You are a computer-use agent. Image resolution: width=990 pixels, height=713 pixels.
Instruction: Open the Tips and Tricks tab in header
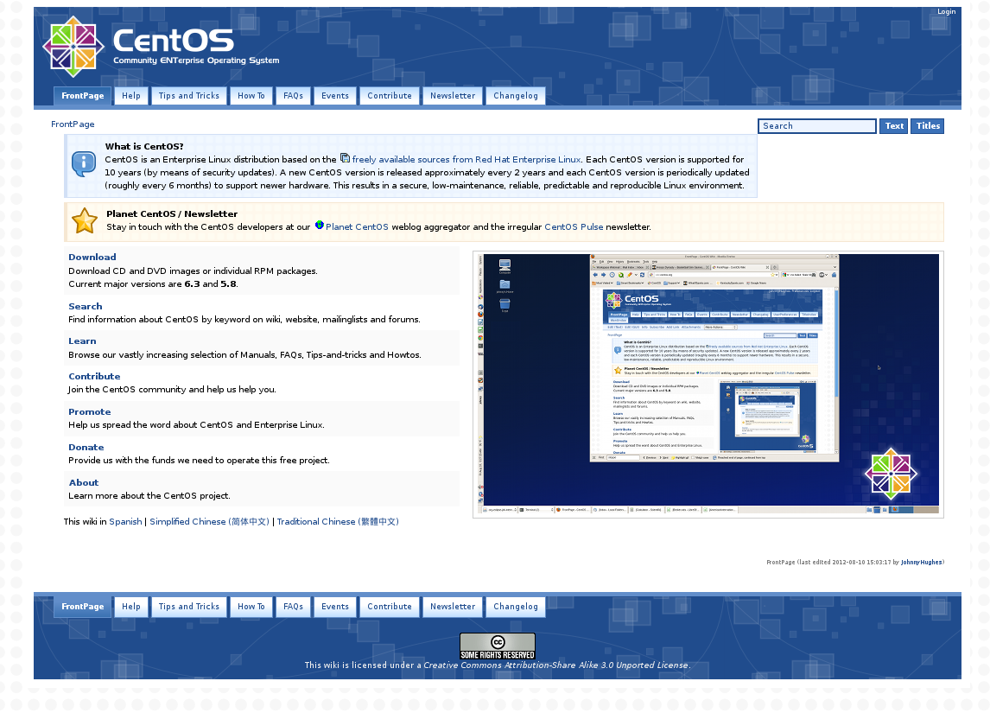coord(189,96)
